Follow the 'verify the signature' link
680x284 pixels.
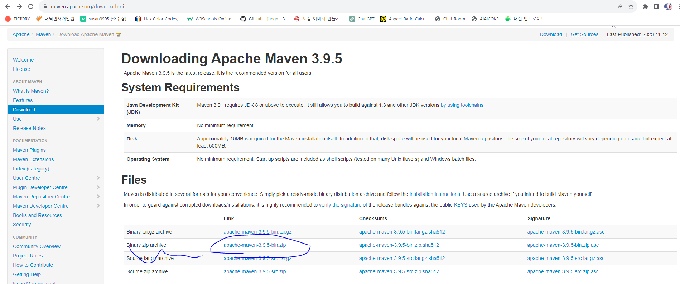tap(340, 205)
